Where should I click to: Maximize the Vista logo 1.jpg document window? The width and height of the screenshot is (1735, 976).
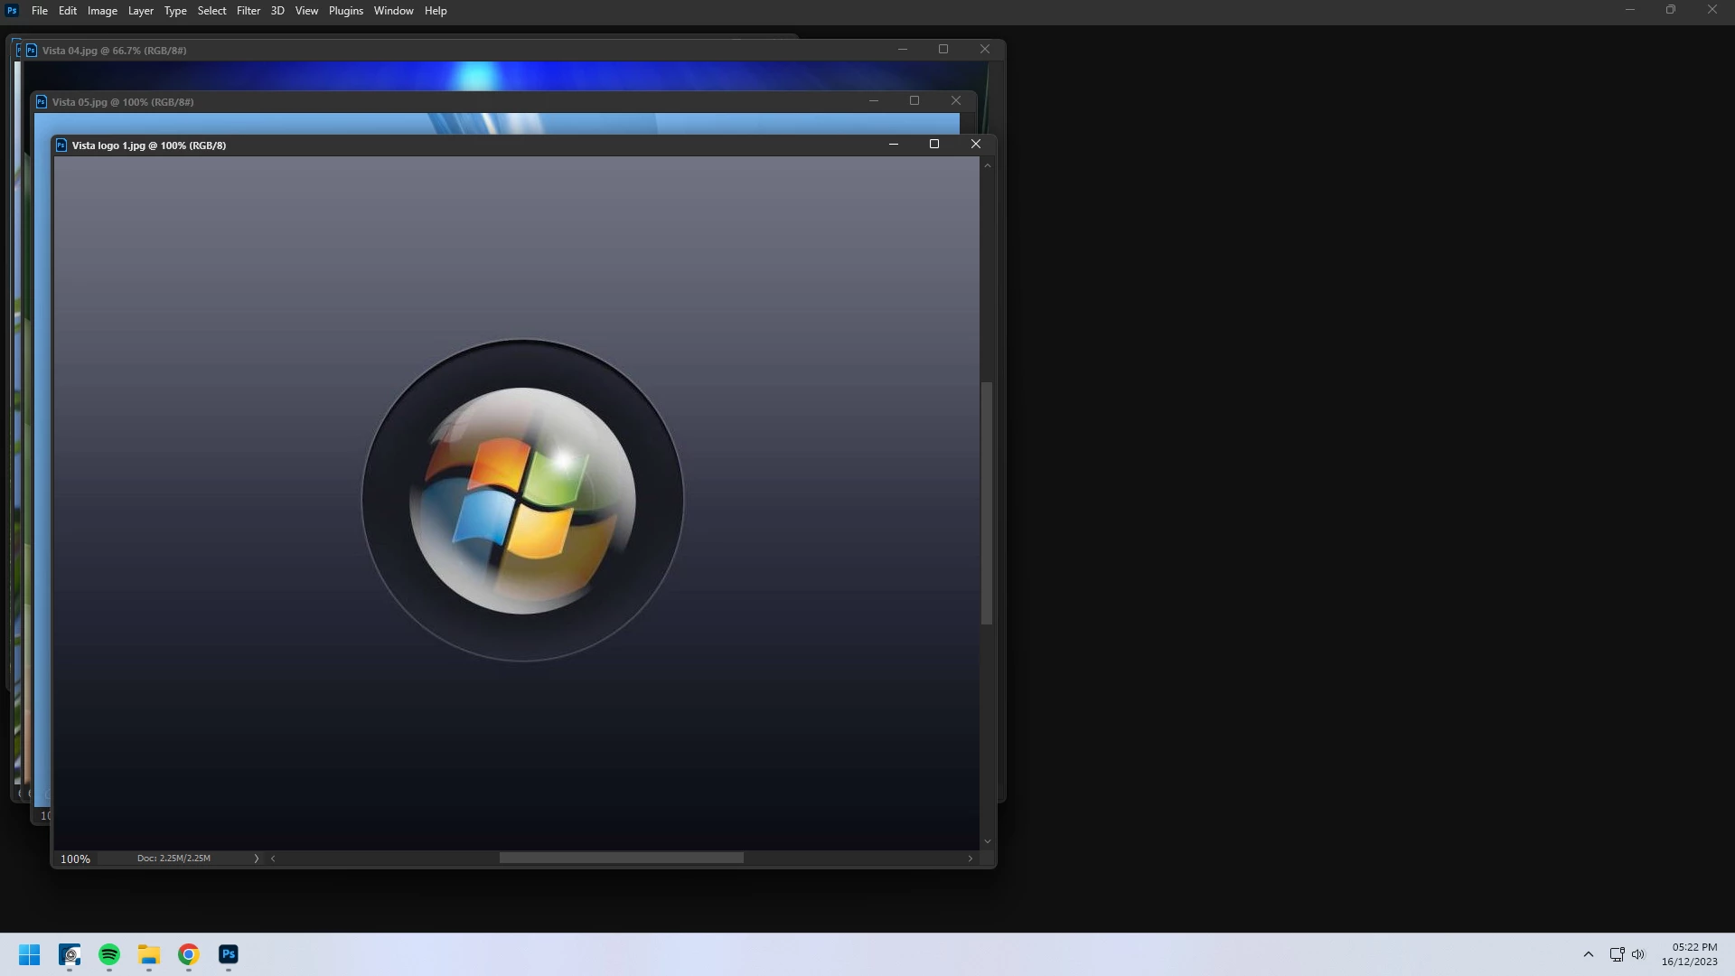tap(934, 145)
